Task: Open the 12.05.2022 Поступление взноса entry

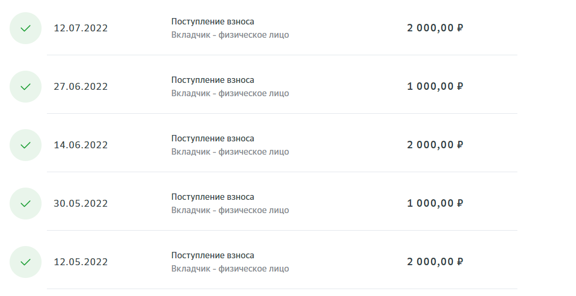Action: 213,255
